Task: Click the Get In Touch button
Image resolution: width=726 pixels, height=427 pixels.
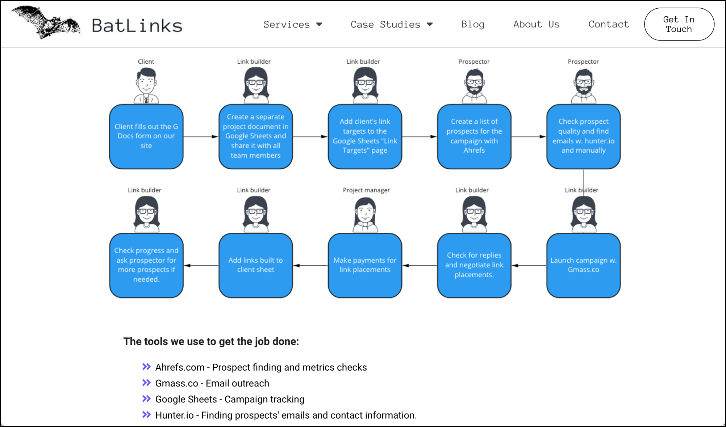Action: click(679, 24)
